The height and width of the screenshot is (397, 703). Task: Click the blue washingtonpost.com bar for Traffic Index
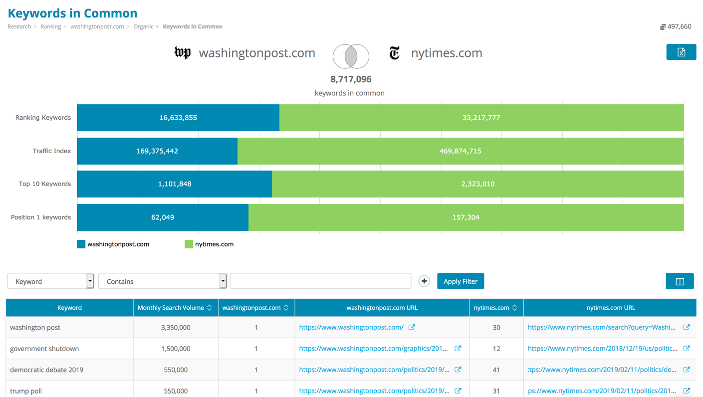click(157, 151)
